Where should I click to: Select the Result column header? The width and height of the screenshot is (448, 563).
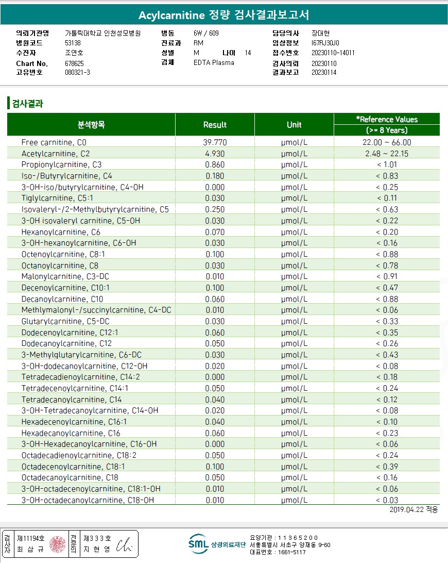coord(215,125)
